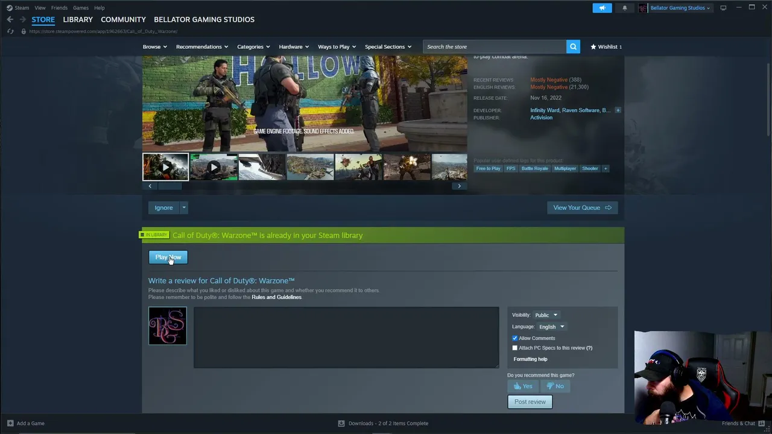Click the media strip scrollbar handle
Screen dimensions: 772x434
pos(169,186)
